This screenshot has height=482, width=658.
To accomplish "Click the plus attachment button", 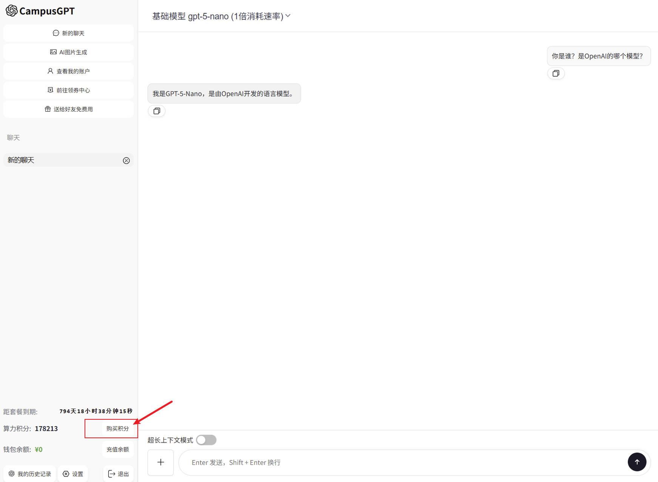I will pyautogui.click(x=160, y=462).
